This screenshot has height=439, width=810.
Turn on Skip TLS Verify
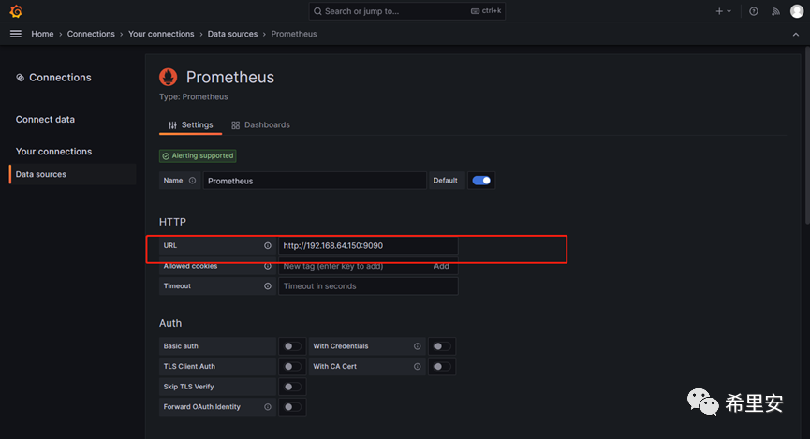click(x=293, y=388)
